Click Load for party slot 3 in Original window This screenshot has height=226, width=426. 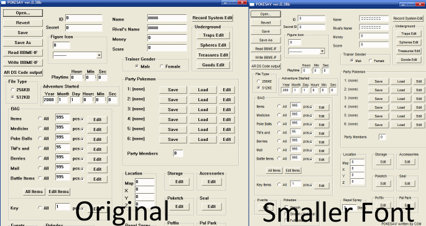203,110
